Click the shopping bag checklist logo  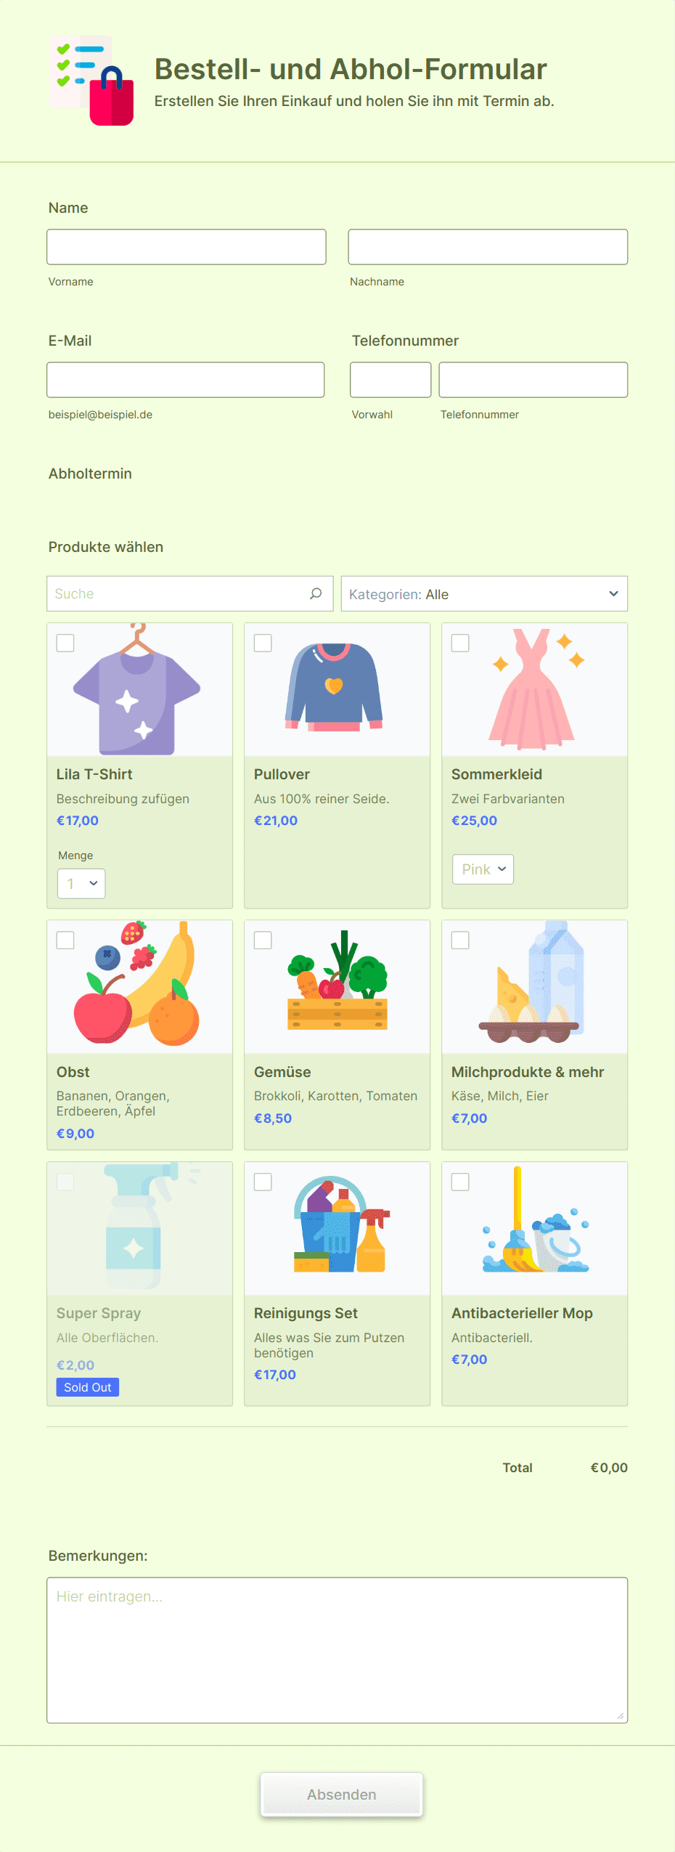pyautogui.click(x=91, y=81)
